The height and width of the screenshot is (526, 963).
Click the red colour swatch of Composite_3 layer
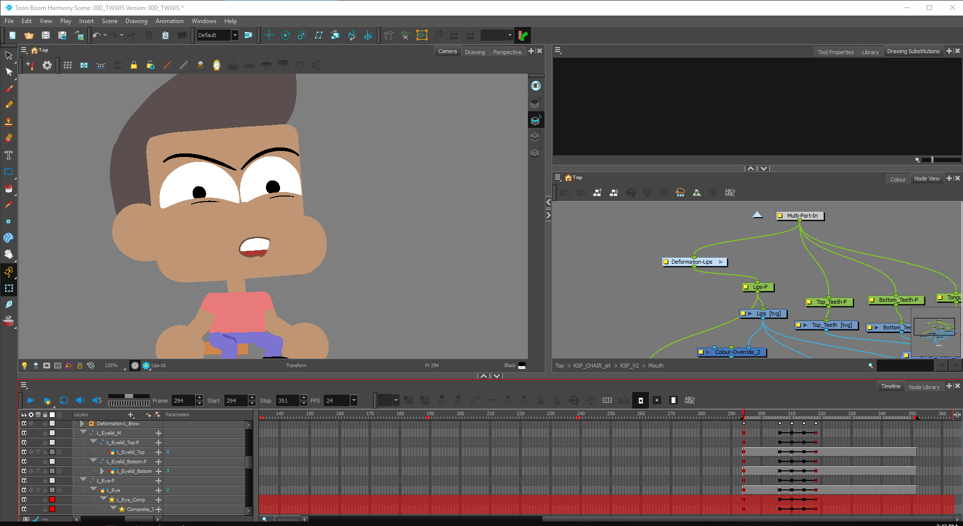point(52,509)
